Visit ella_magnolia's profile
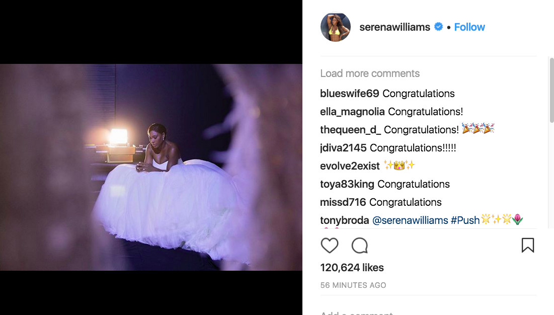Image resolution: width=554 pixels, height=315 pixels. tap(352, 112)
